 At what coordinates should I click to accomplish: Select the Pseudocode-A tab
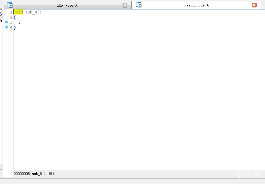(196, 5)
